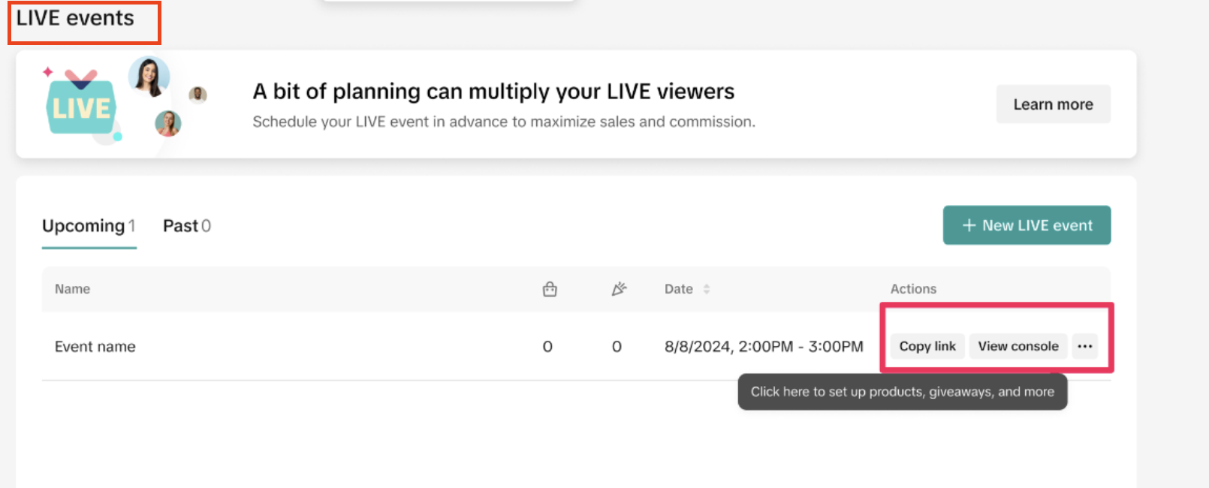Click the shopping bag column icon

(550, 289)
